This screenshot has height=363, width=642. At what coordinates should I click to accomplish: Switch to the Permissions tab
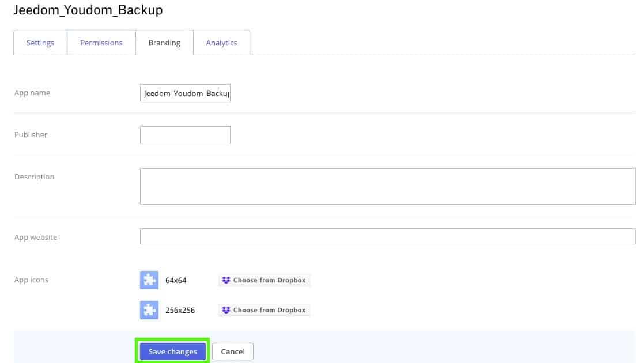(x=101, y=43)
